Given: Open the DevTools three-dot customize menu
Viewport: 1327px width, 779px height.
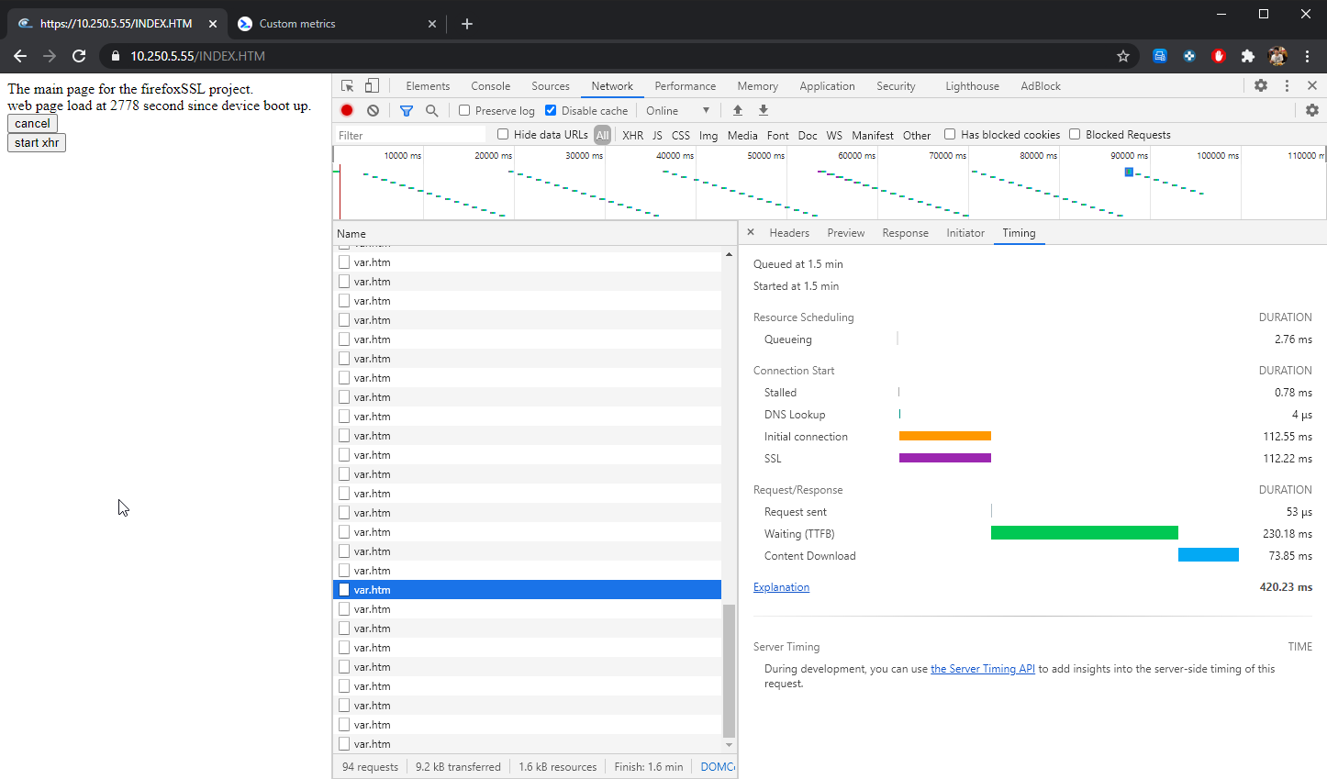Looking at the screenshot, I should (x=1287, y=85).
